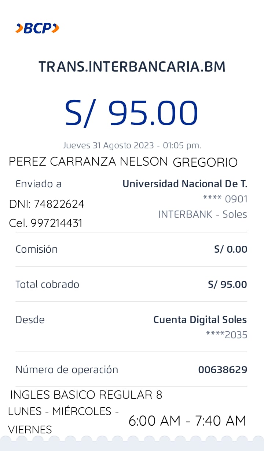
Task: Click the Cuenta Digital Soles source account
Action: tap(200, 320)
